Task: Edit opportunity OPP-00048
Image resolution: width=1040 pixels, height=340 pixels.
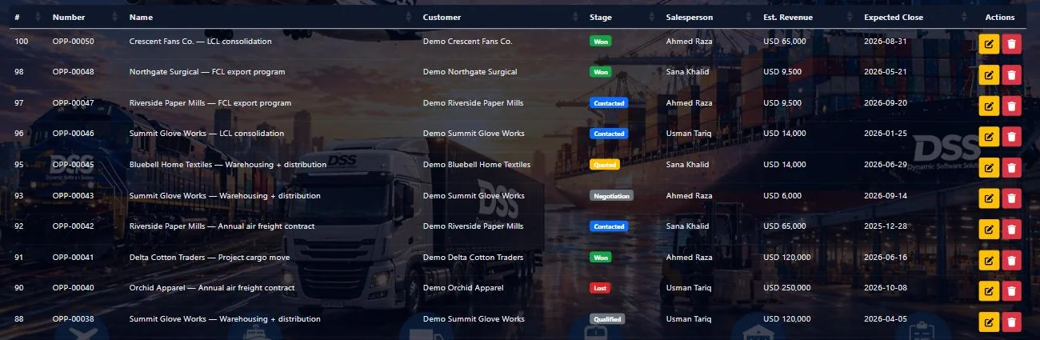Action: (989, 75)
